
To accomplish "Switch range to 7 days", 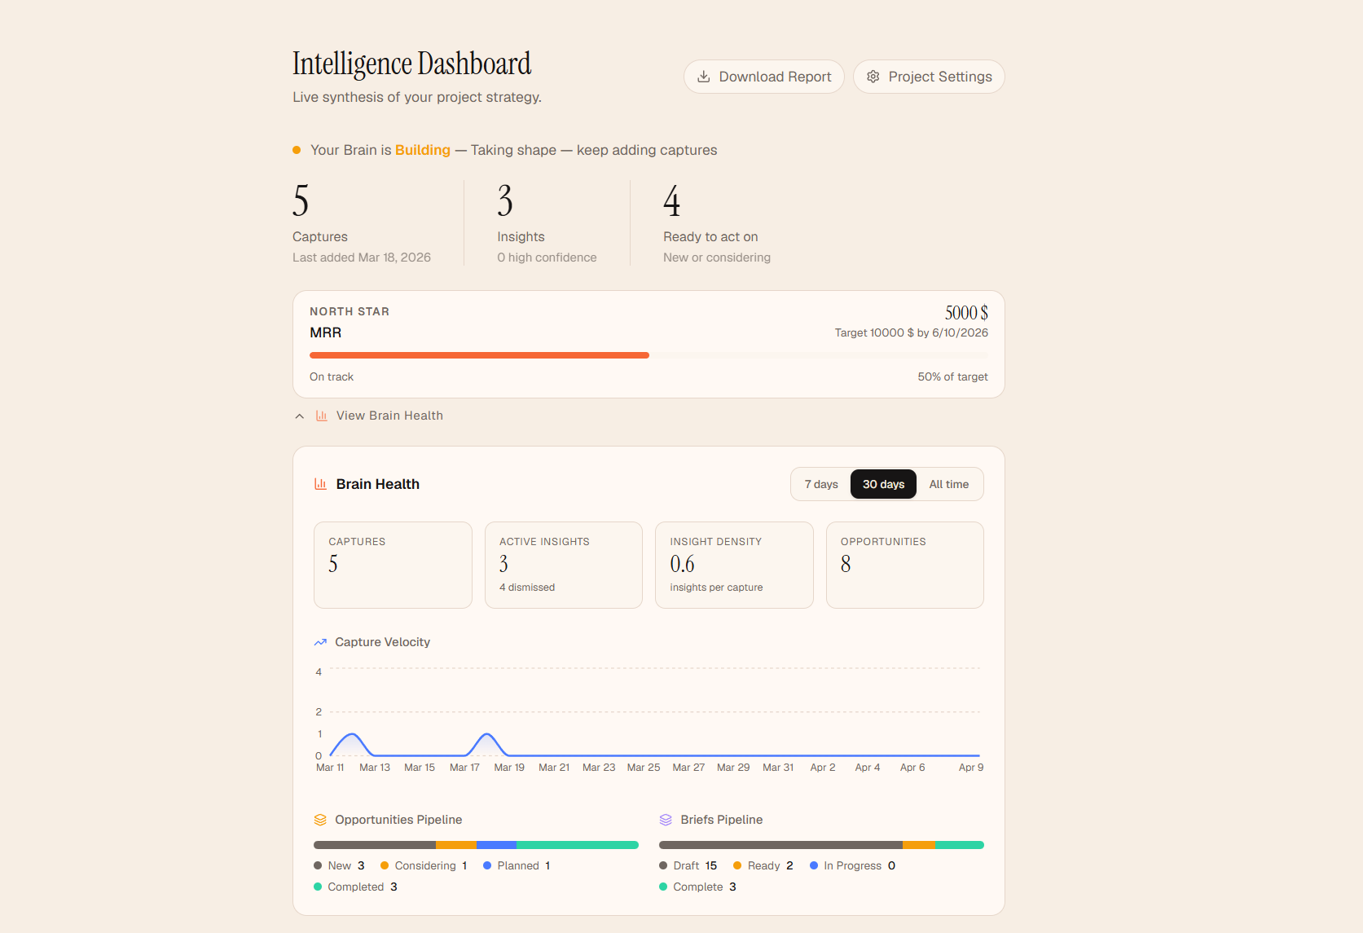I will [x=821, y=484].
